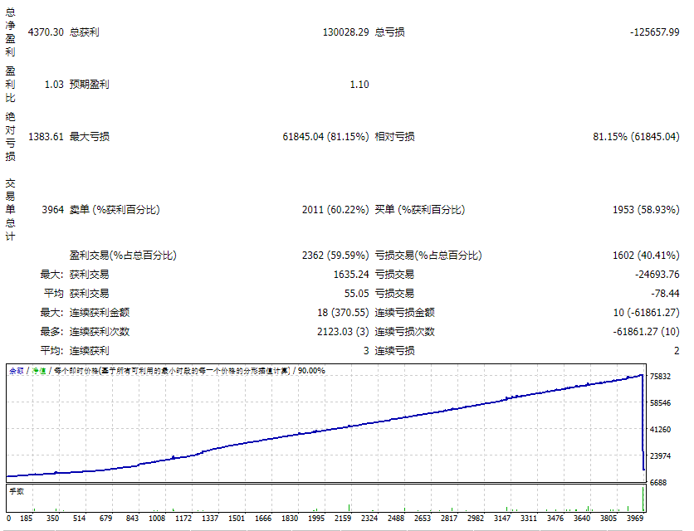Click the 预期盈利 label
Screen dimensions: 694x531
pos(90,85)
